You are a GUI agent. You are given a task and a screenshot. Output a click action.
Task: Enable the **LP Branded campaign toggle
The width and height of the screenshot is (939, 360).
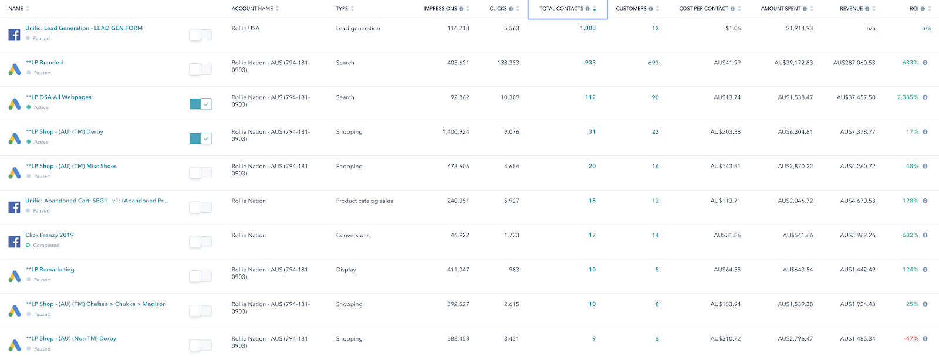click(200, 70)
